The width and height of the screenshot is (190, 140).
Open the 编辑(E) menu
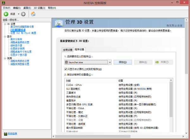(17, 8)
